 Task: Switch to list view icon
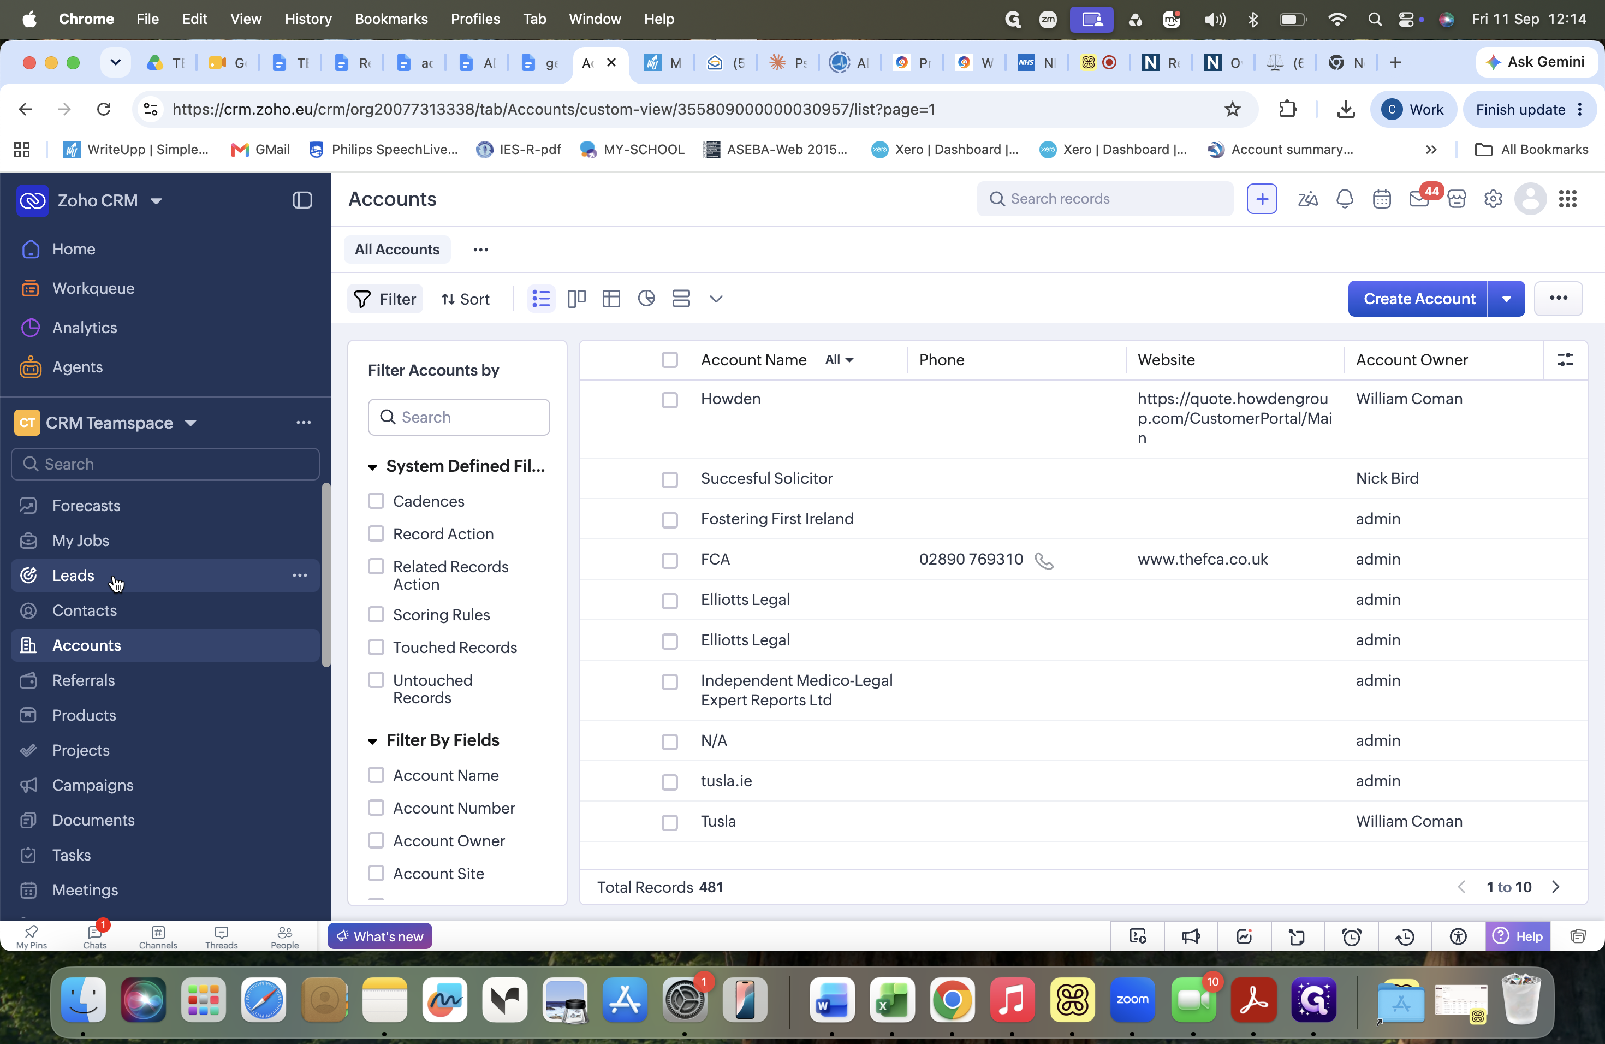pyautogui.click(x=541, y=299)
